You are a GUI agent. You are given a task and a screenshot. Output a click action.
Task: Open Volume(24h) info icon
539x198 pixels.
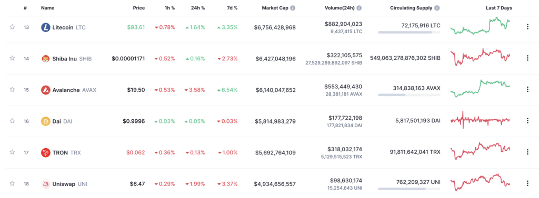359,8
